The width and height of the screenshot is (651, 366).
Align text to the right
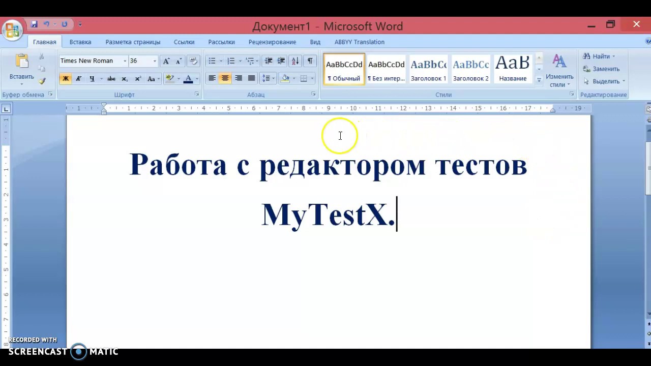pos(238,78)
